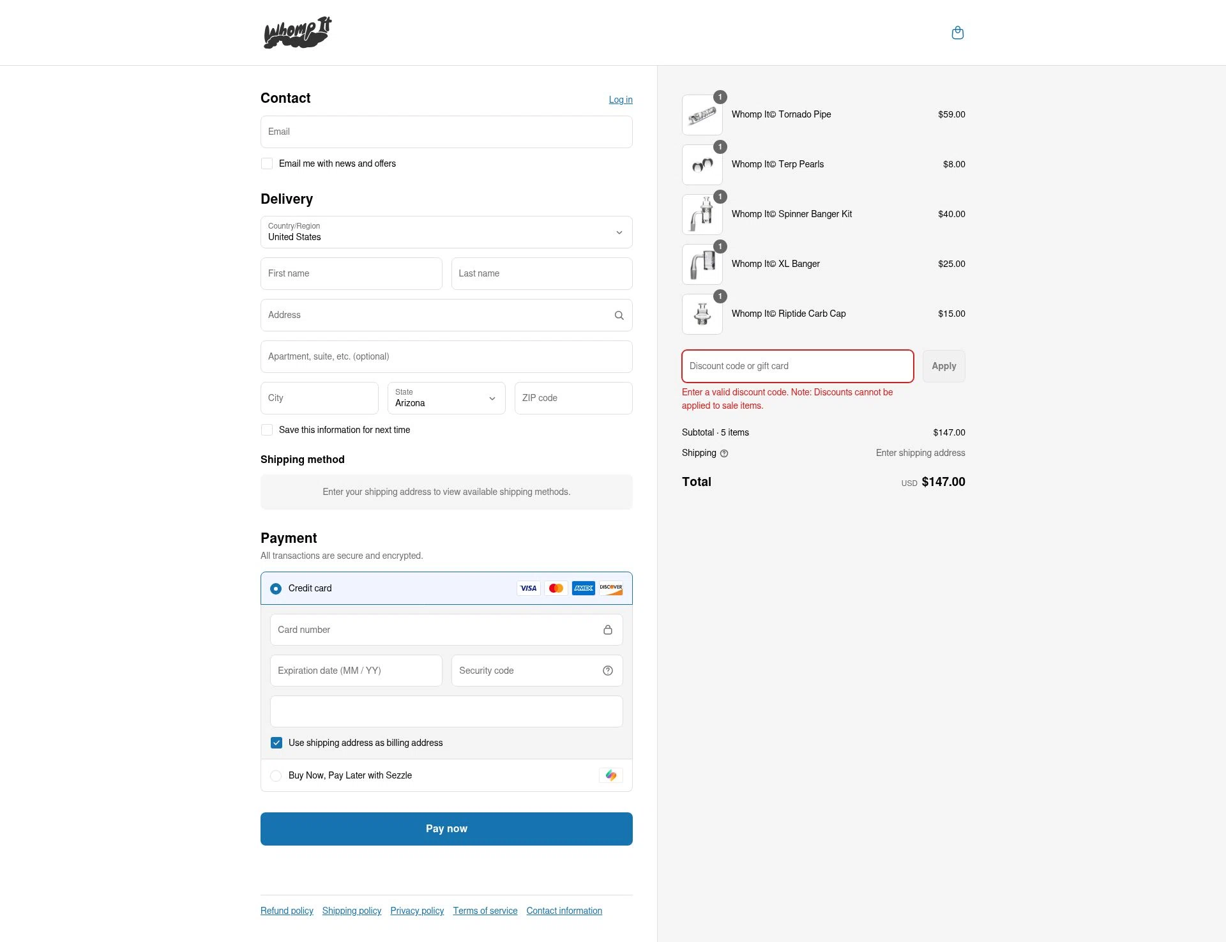Click the card number lock icon
The image size is (1226, 942).
608,630
